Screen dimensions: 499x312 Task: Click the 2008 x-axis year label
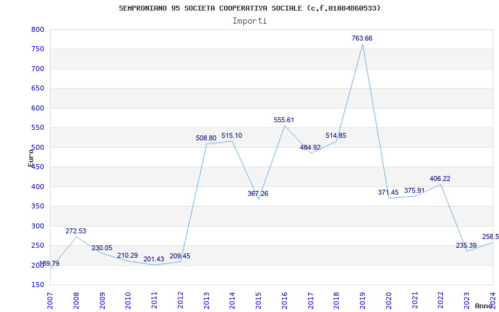(76, 301)
